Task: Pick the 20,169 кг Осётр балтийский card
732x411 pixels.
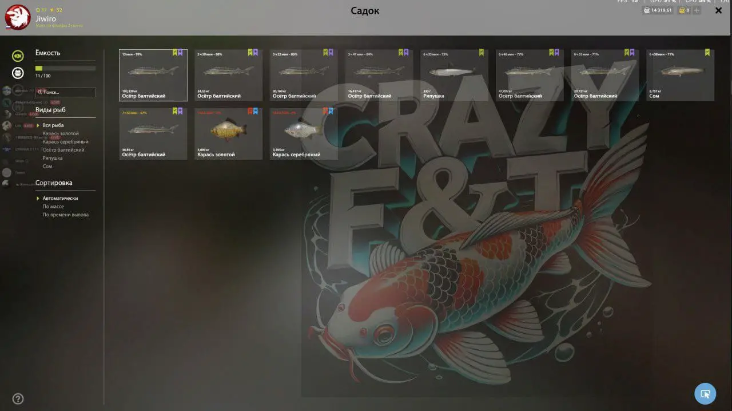Action: coord(304,75)
